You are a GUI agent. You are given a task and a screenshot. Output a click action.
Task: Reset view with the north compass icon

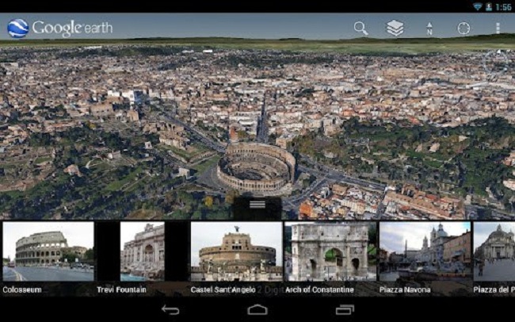tap(429, 29)
